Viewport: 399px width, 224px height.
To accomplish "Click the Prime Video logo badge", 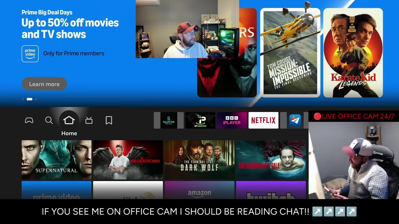I will coord(30,54).
